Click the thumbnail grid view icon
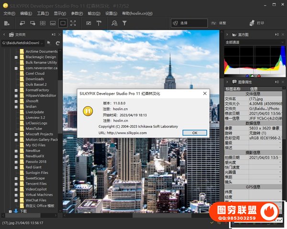The height and width of the screenshot is (229, 287). tap(43, 23)
